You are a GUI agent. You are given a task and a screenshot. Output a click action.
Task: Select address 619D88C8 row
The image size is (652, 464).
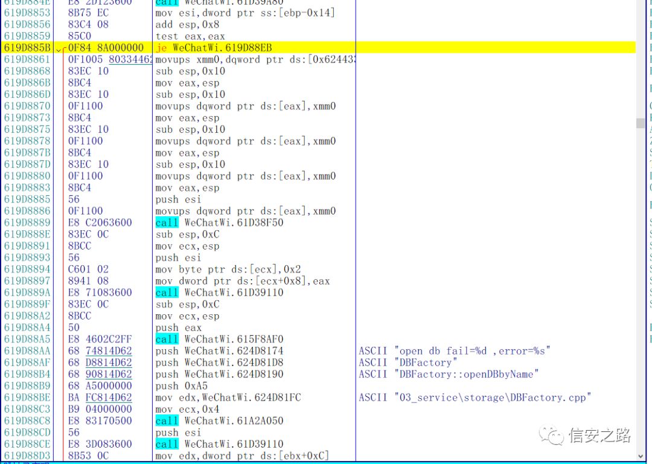point(27,420)
